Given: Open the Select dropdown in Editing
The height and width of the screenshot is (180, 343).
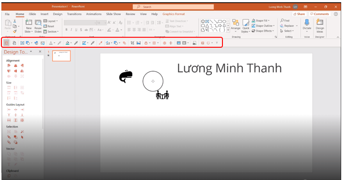Looking at the screenshot, I should (x=287, y=31).
